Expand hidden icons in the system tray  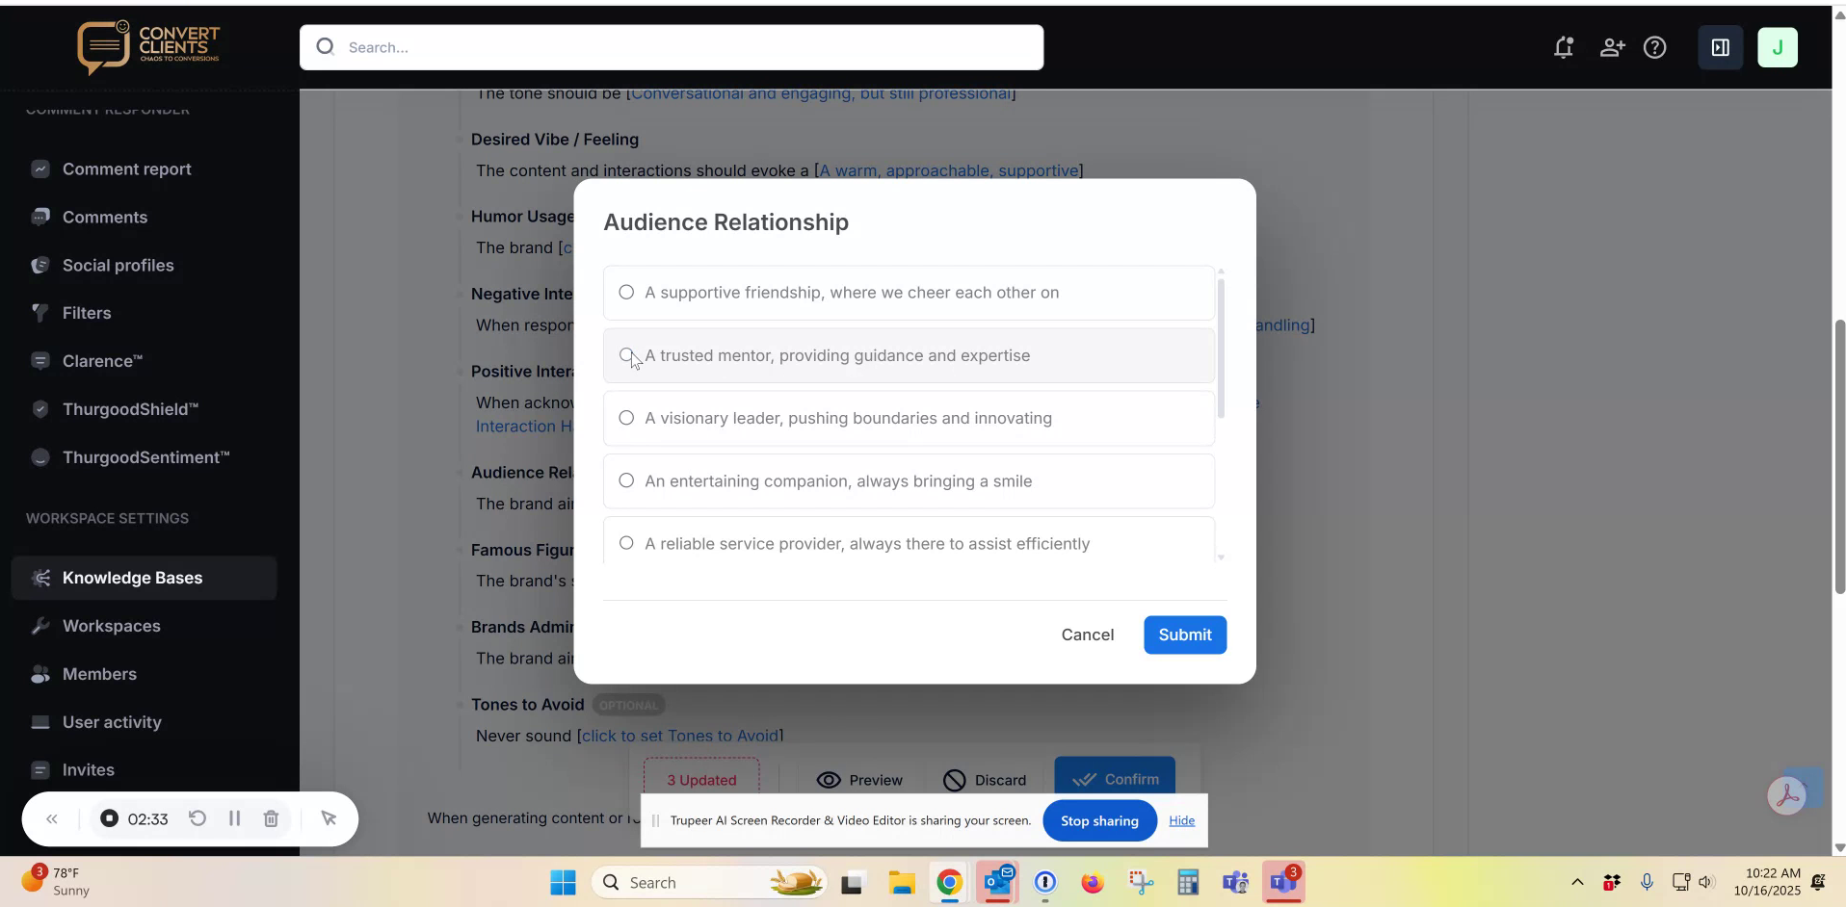(1576, 882)
